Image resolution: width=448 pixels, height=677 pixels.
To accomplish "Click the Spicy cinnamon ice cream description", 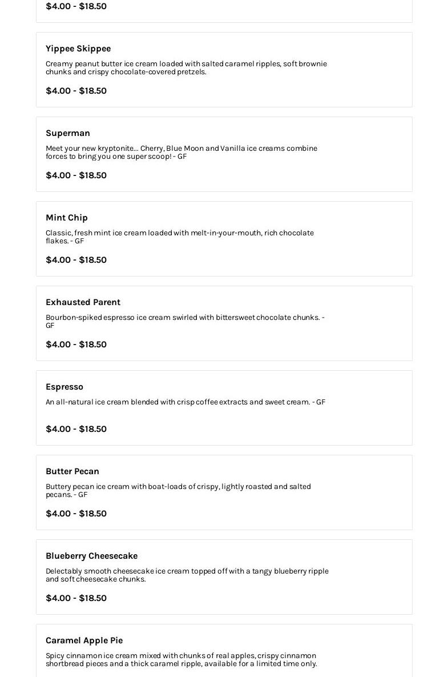I will [x=181, y=659].
